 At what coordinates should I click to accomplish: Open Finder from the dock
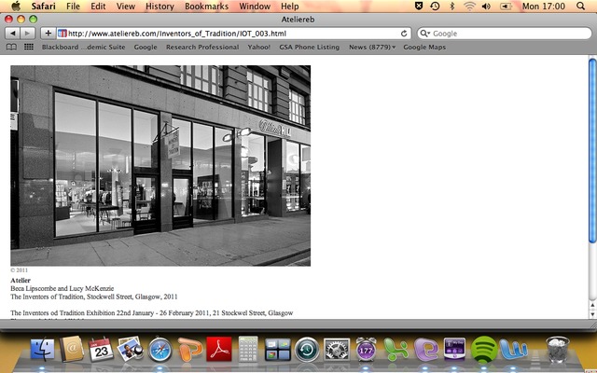click(42, 351)
